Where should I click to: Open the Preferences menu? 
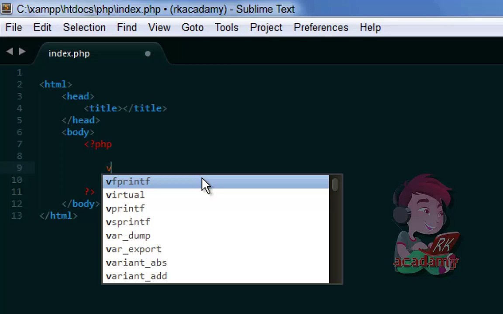pos(321,27)
